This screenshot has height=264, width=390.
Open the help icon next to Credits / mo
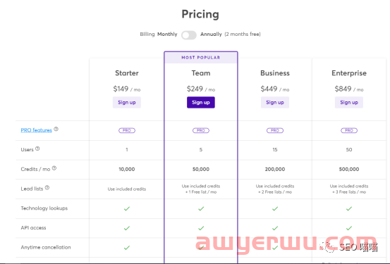[x=54, y=168]
